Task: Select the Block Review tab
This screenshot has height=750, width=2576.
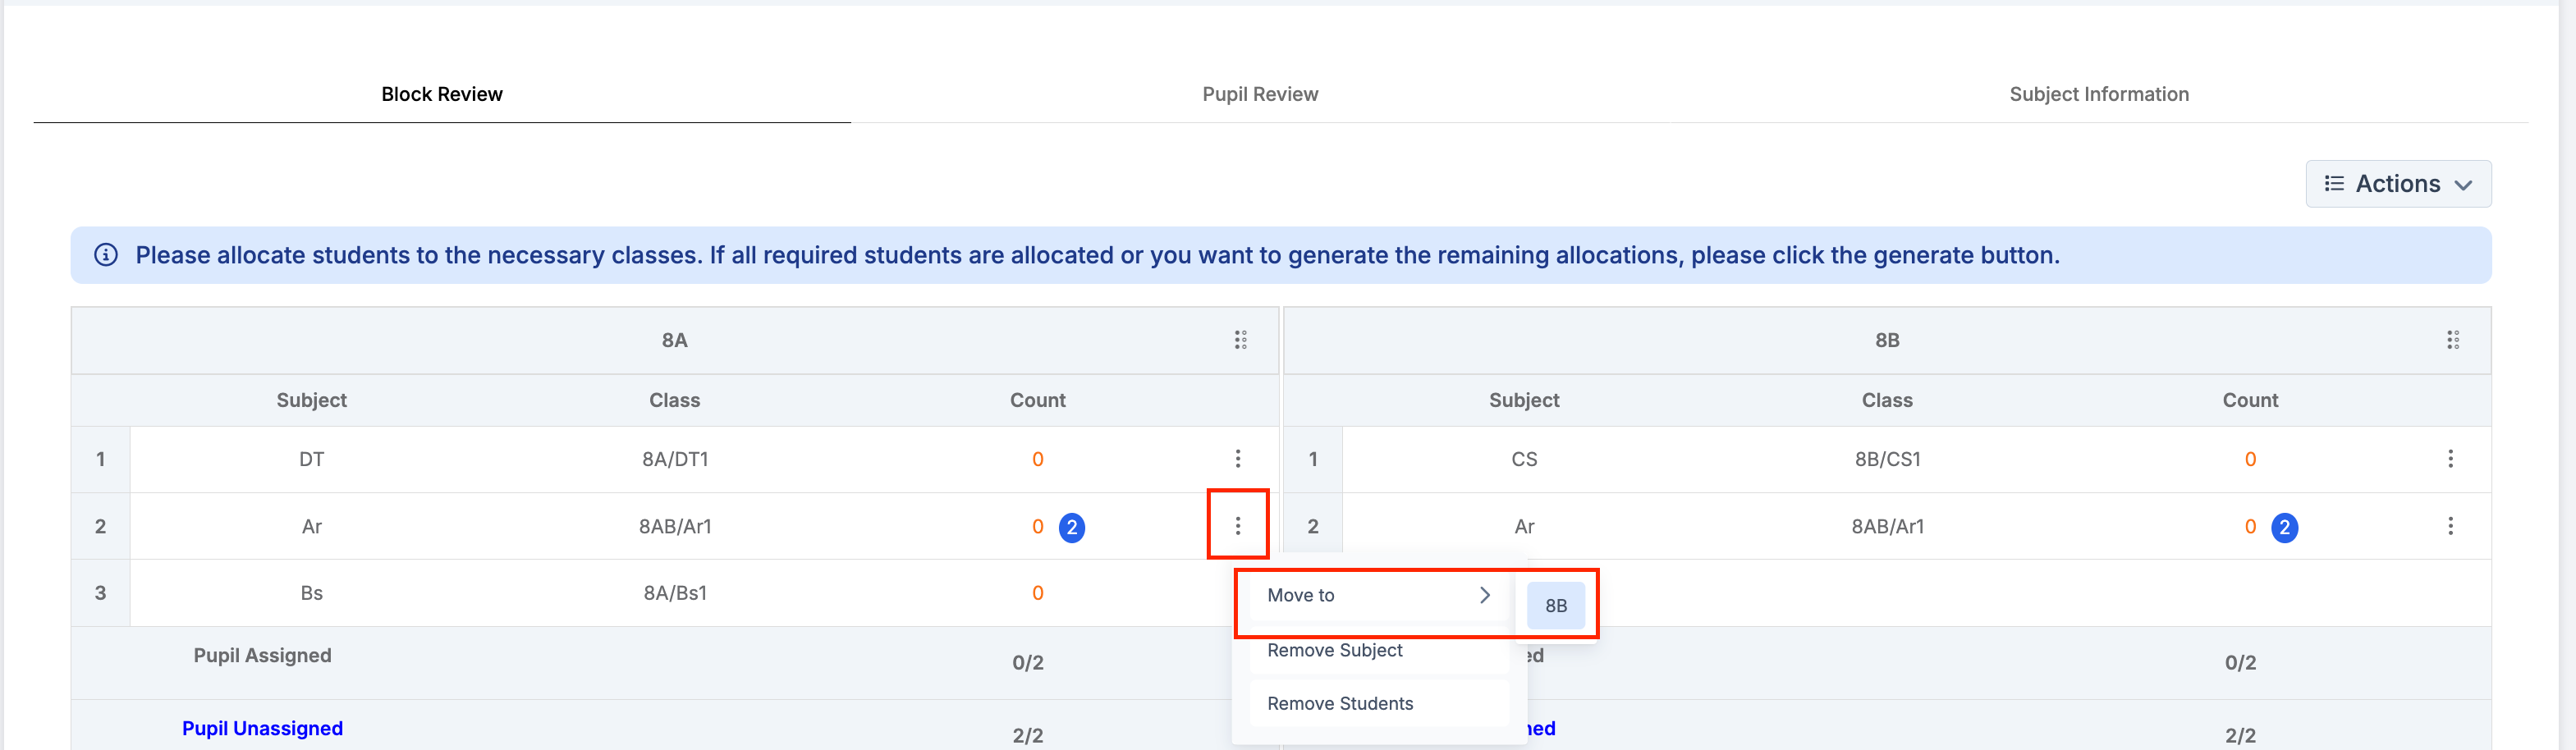Action: (x=441, y=94)
